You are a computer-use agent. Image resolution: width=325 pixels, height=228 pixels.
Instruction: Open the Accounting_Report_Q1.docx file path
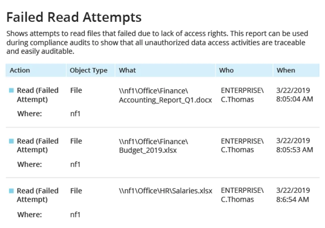click(165, 95)
